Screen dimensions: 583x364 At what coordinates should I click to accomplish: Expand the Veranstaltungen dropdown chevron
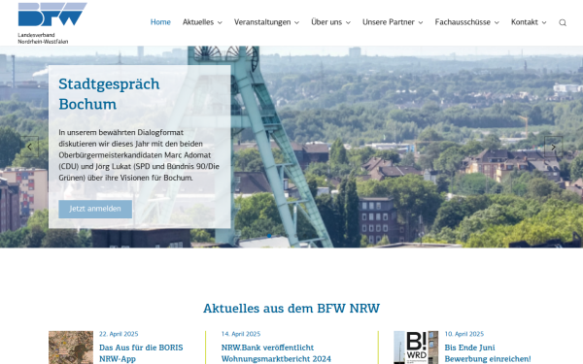click(296, 22)
